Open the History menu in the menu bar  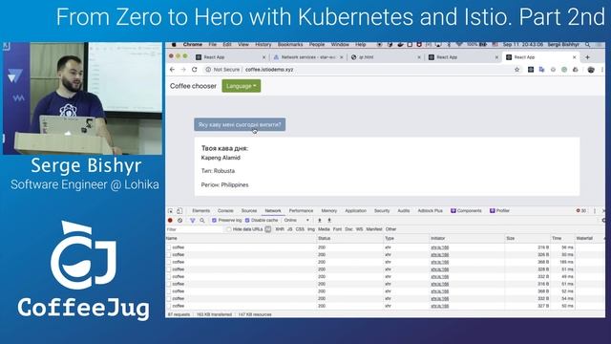[x=263, y=45]
